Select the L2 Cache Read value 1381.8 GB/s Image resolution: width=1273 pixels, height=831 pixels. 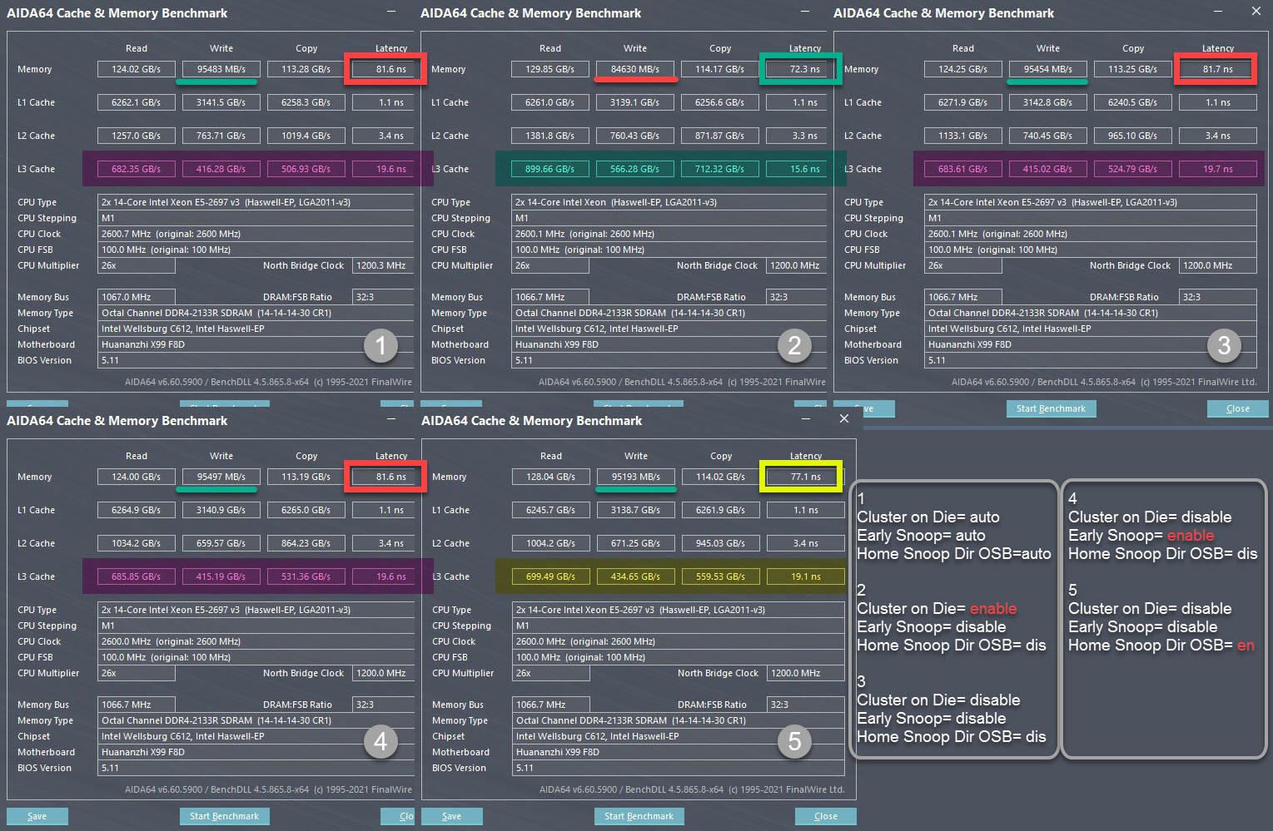[x=549, y=136]
